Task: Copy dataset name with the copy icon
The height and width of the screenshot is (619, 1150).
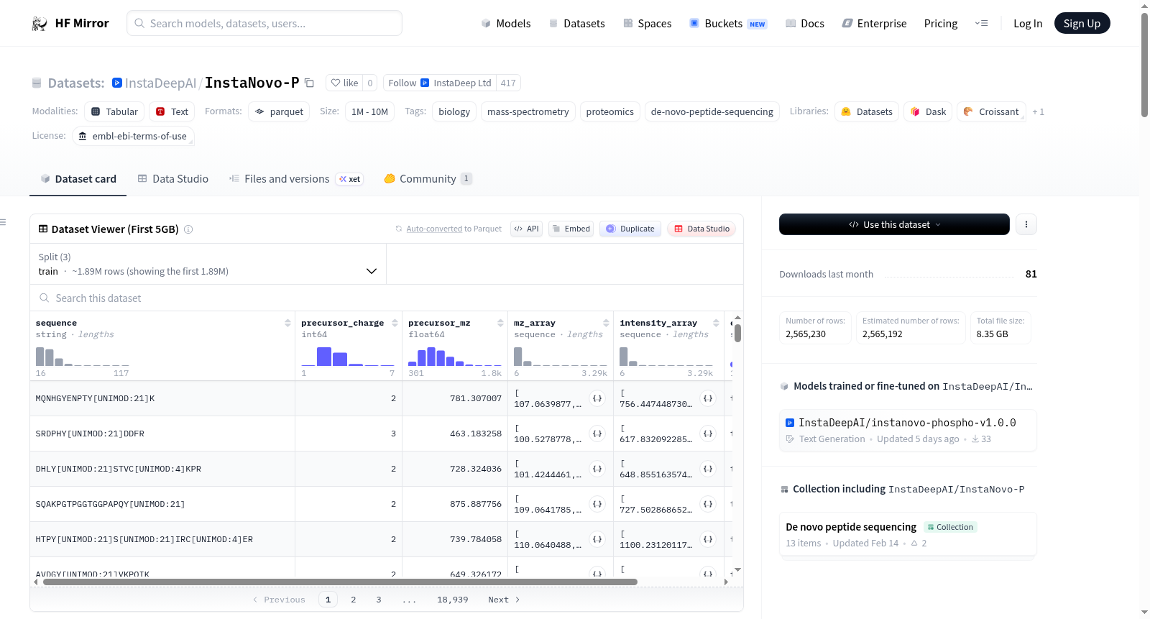Action: (x=309, y=83)
